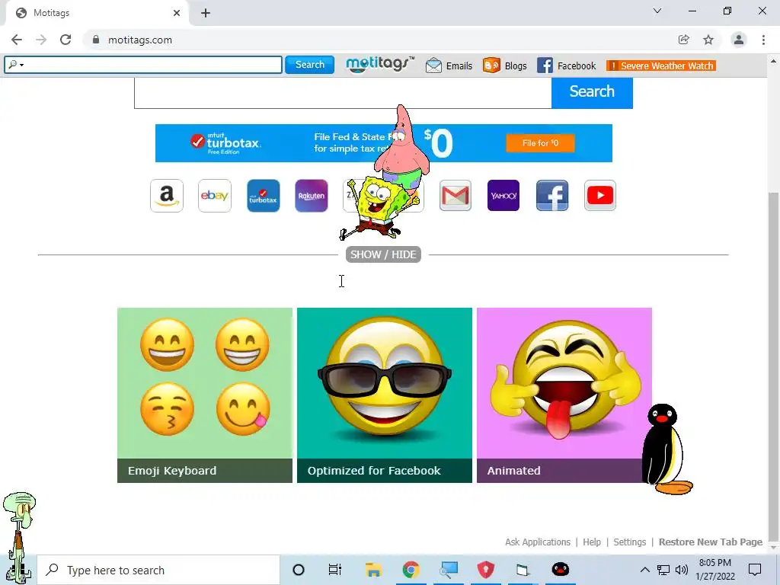Open Chrome's three-dot menu

coord(763,40)
